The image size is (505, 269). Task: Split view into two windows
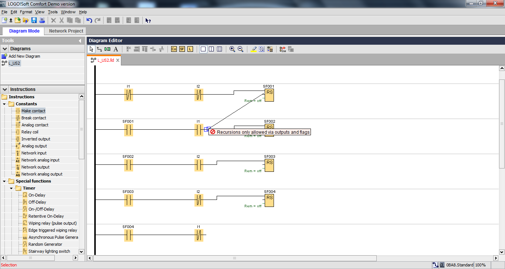(x=211, y=49)
